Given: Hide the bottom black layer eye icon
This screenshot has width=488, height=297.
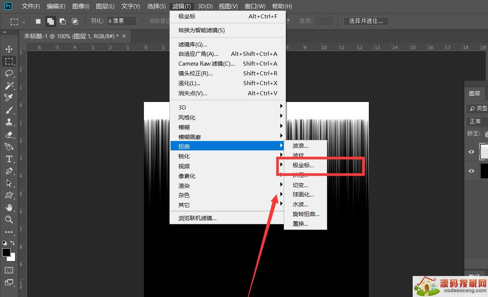Looking at the screenshot, I should (472, 171).
